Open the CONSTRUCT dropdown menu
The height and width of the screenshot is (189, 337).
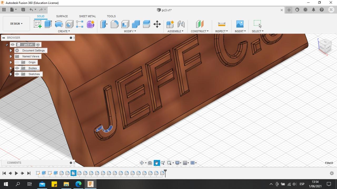(x=200, y=31)
